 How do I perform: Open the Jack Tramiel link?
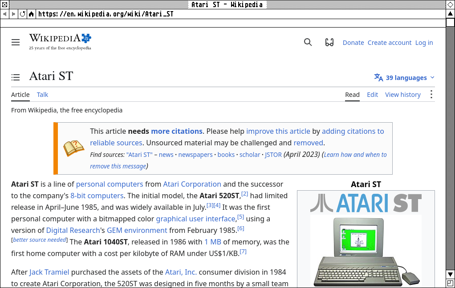click(x=49, y=272)
